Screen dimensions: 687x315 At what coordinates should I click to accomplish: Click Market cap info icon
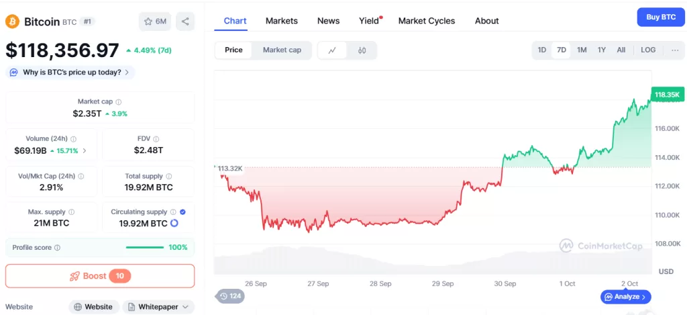coord(119,102)
